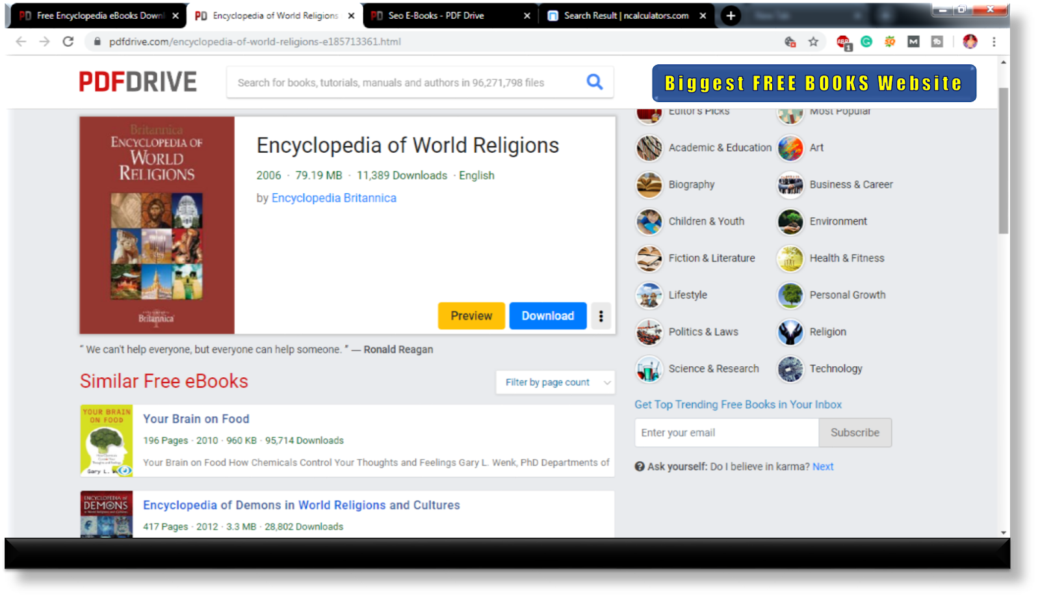
Task: Reload the page in the browser
Action: [x=68, y=42]
